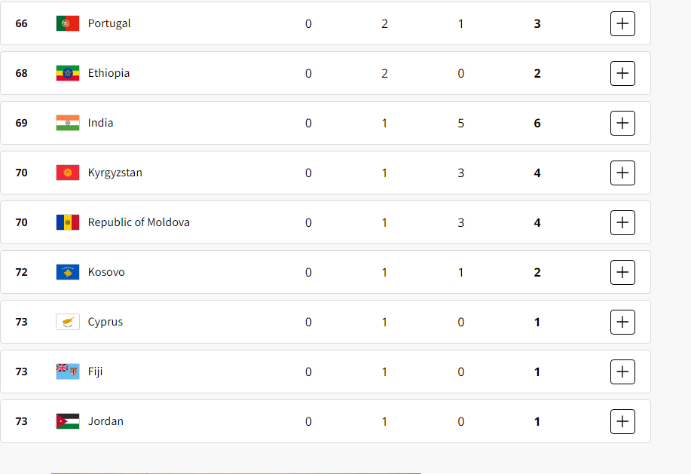Click the Kosovo flag icon
Screen dimensions: 691x474
[x=68, y=272]
